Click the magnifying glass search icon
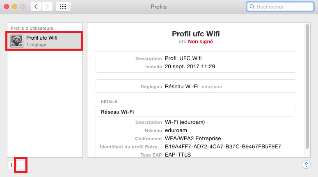 click(x=252, y=7)
